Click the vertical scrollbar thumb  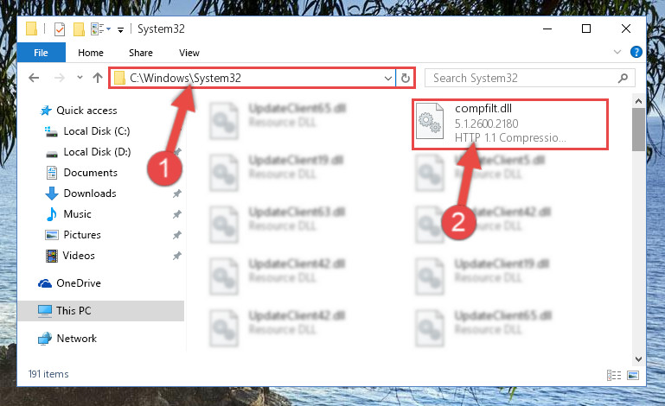638,130
